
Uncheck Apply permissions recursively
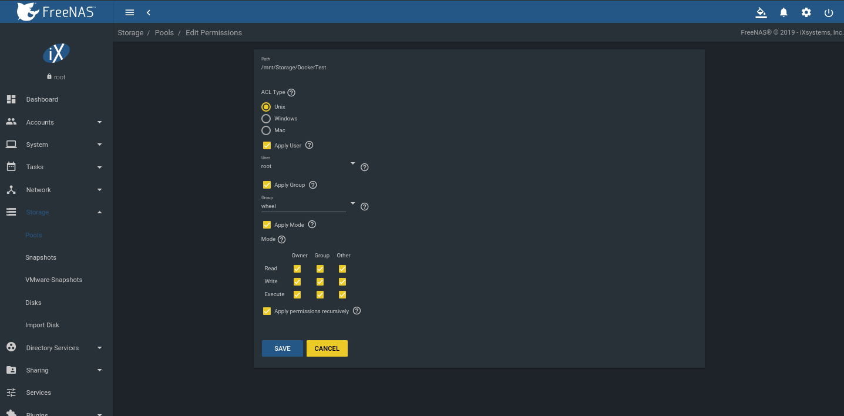coord(267,311)
